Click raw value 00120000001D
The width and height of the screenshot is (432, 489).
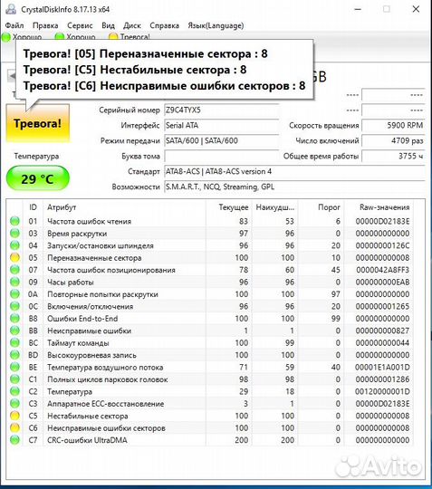382,392
